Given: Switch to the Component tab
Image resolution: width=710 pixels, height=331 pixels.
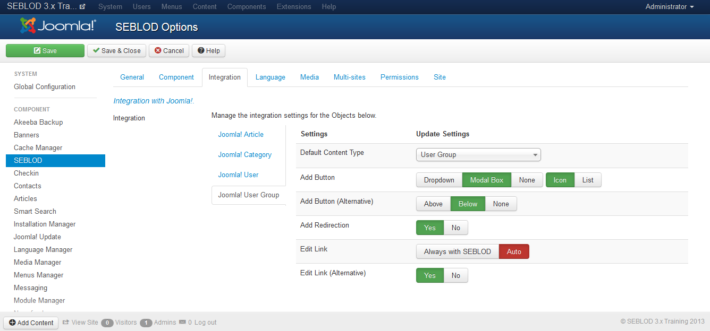Looking at the screenshot, I should tap(176, 77).
